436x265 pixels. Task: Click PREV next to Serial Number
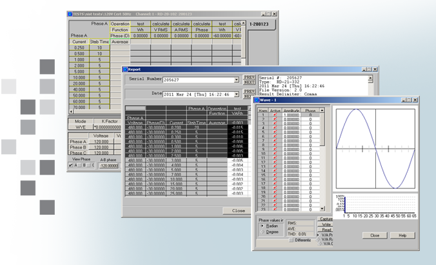click(x=249, y=77)
